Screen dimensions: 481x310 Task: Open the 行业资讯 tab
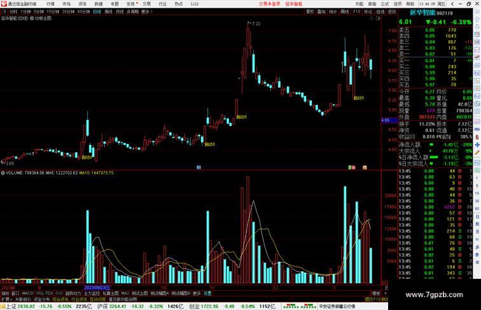(79, 299)
